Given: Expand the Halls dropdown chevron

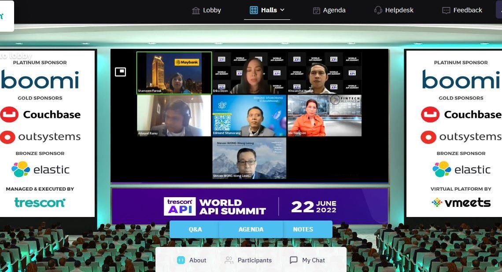Looking at the screenshot, I should click(282, 10).
